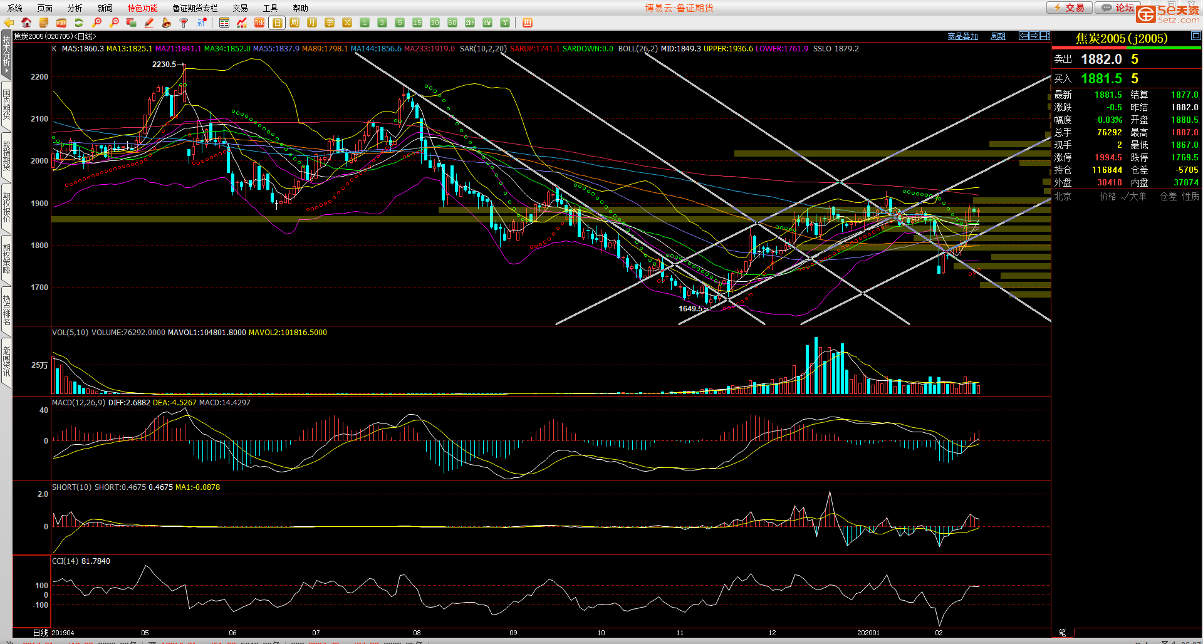
Task: Open the funnel filter tool
Action: (x=184, y=23)
